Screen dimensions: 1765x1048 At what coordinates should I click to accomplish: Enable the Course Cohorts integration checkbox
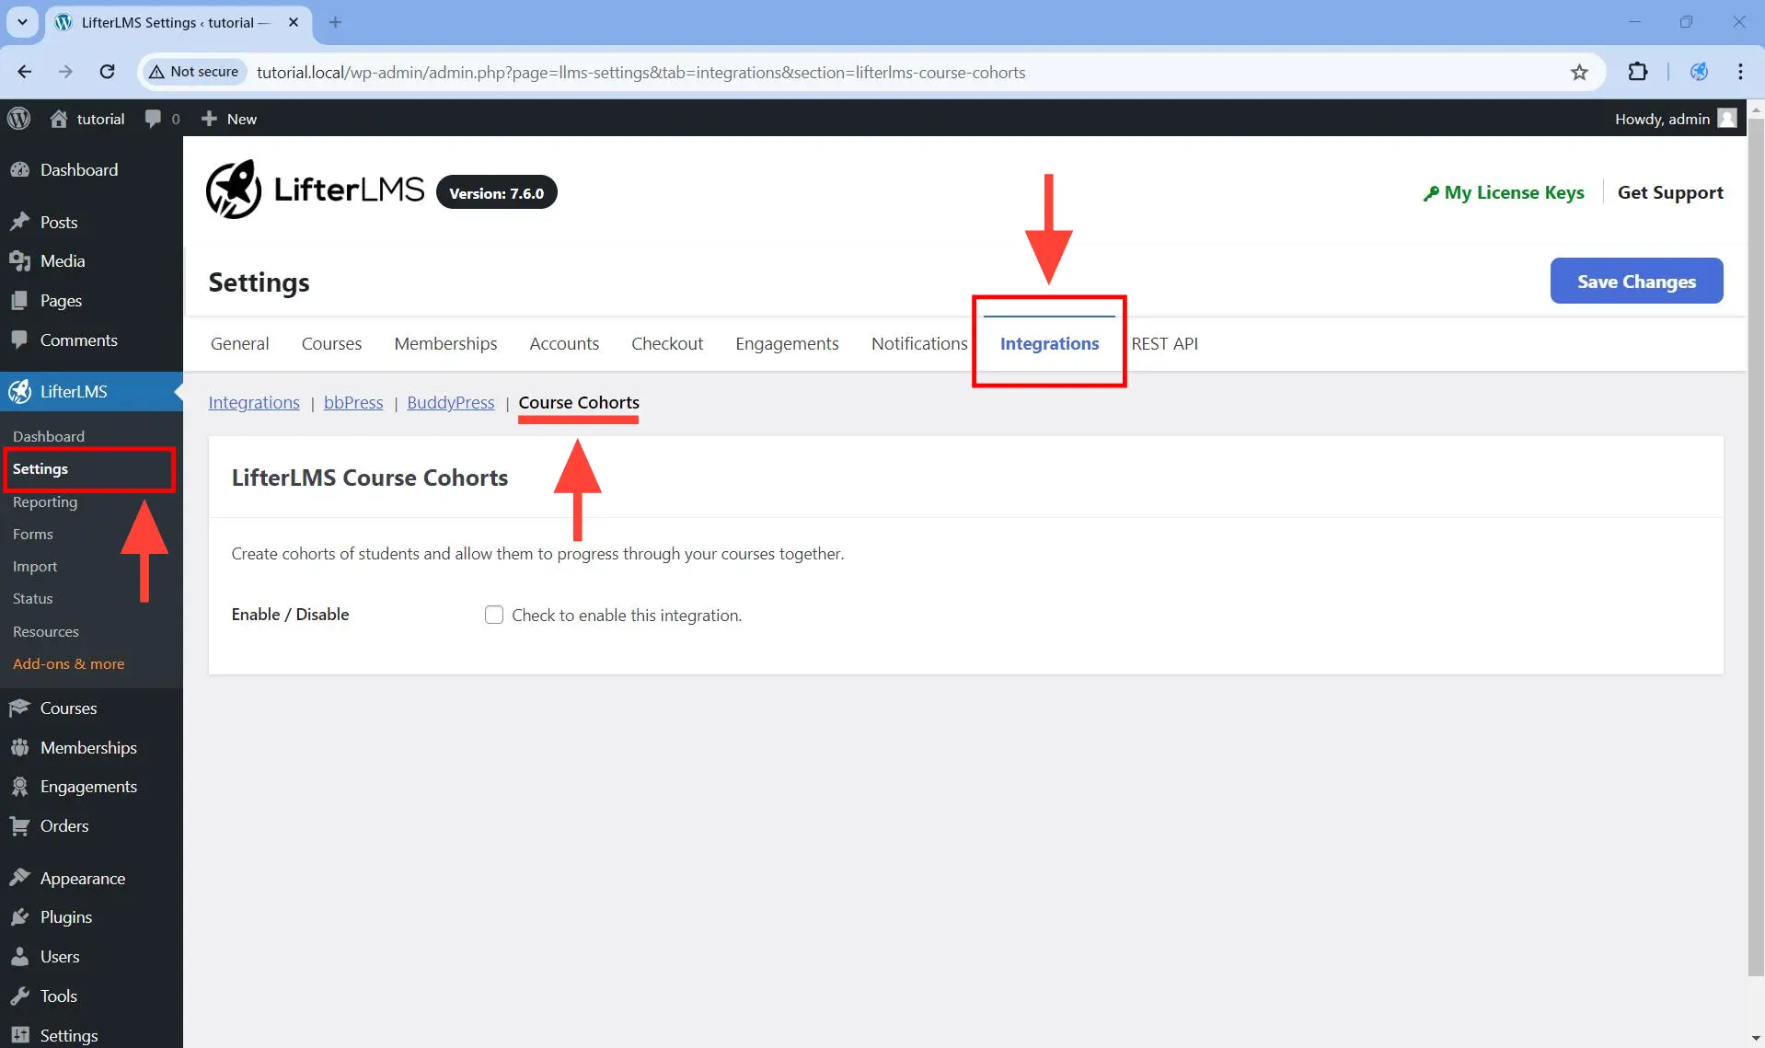pyautogui.click(x=494, y=615)
